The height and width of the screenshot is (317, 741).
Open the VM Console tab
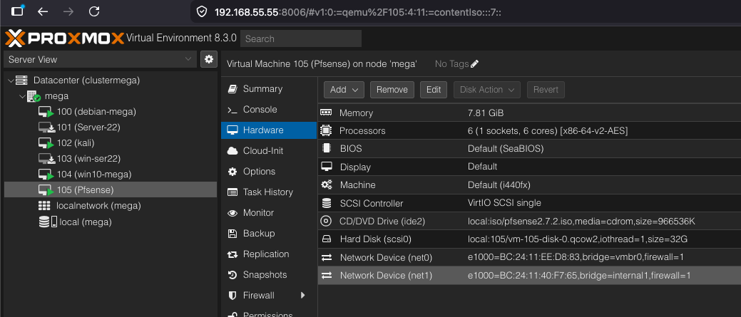pyautogui.click(x=269, y=110)
